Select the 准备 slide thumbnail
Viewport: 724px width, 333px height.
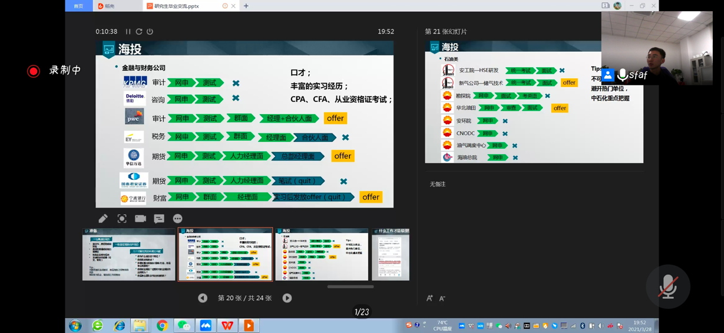(129, 255)
